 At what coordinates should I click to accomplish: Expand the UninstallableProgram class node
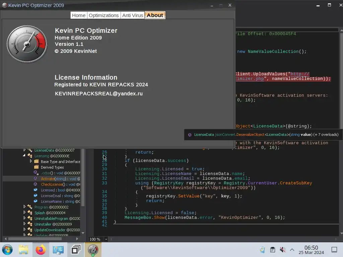pos(24,218)
